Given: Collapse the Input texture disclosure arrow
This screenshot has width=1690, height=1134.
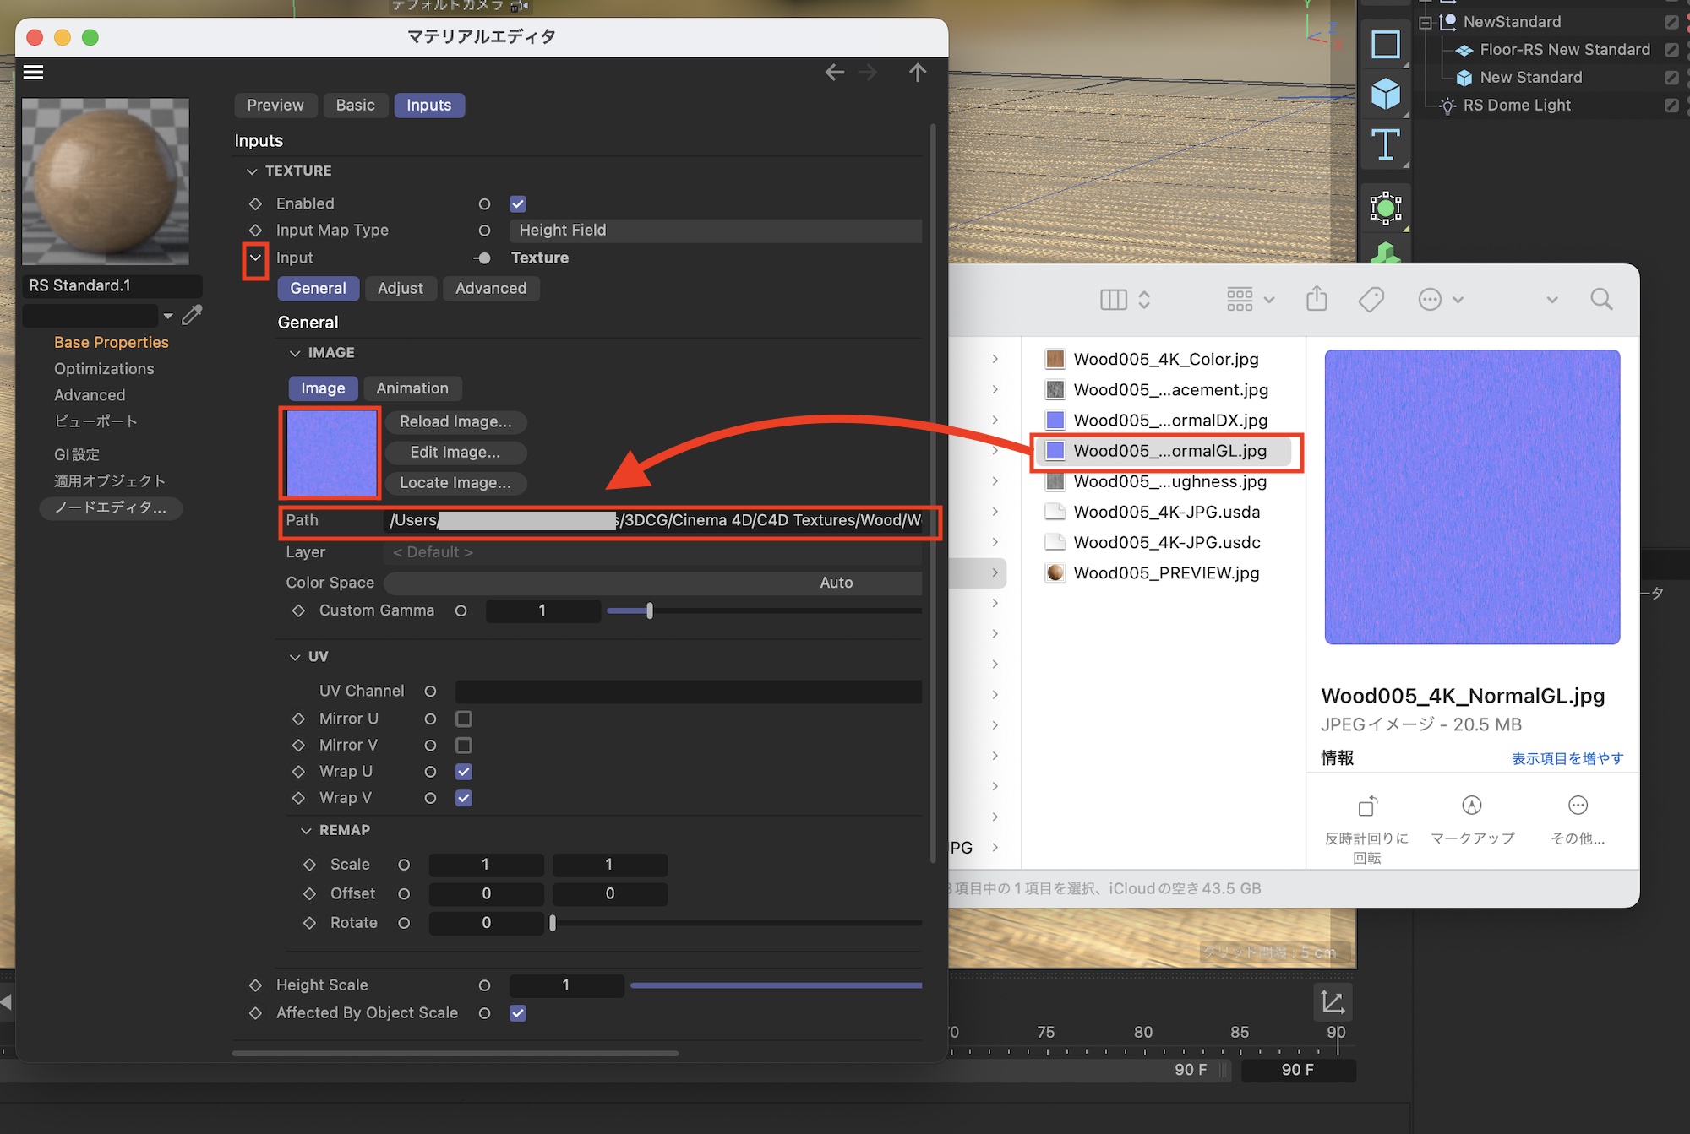Looking at the screenshot, I should coord(255,258).
